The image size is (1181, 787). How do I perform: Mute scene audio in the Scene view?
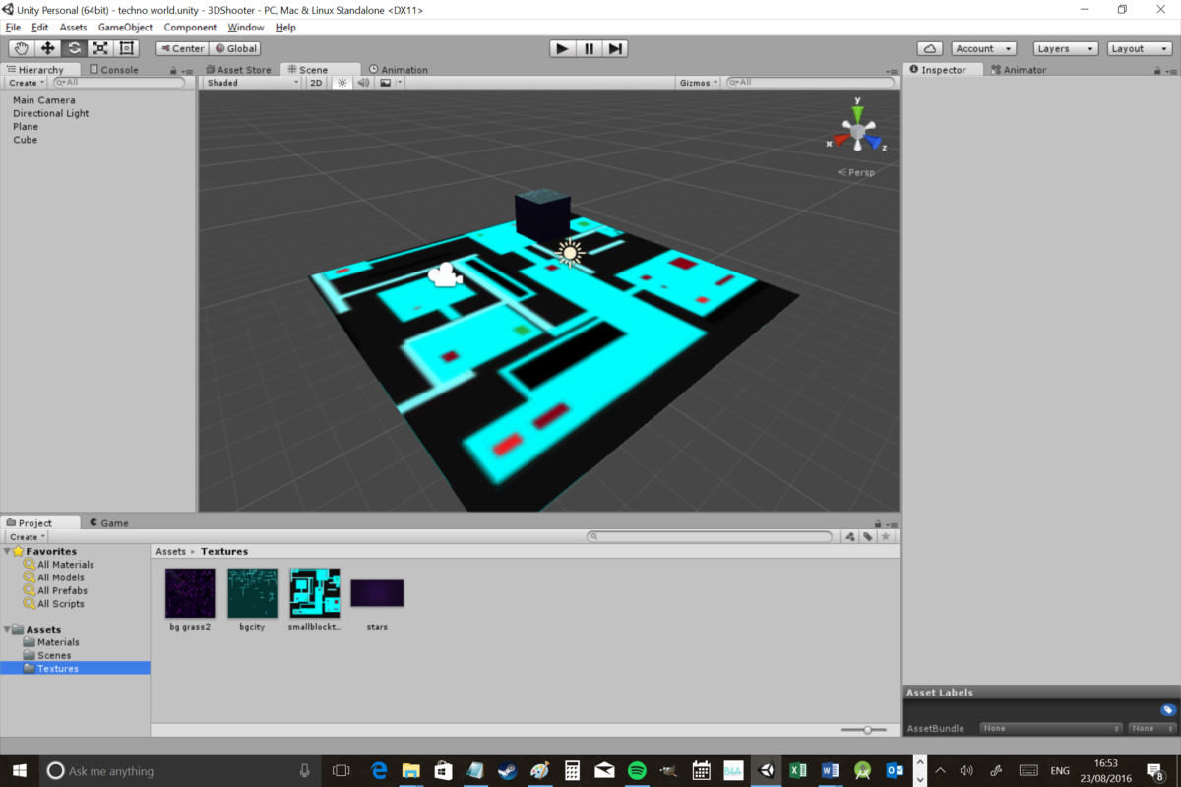361,82
